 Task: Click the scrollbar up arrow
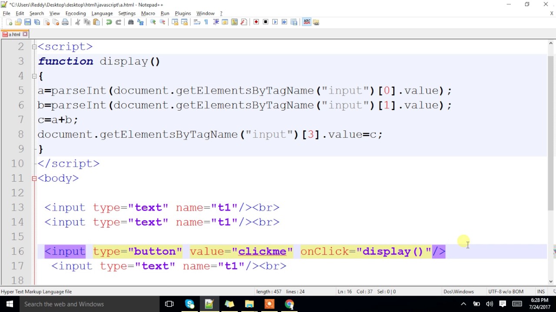tap(551, 43)
